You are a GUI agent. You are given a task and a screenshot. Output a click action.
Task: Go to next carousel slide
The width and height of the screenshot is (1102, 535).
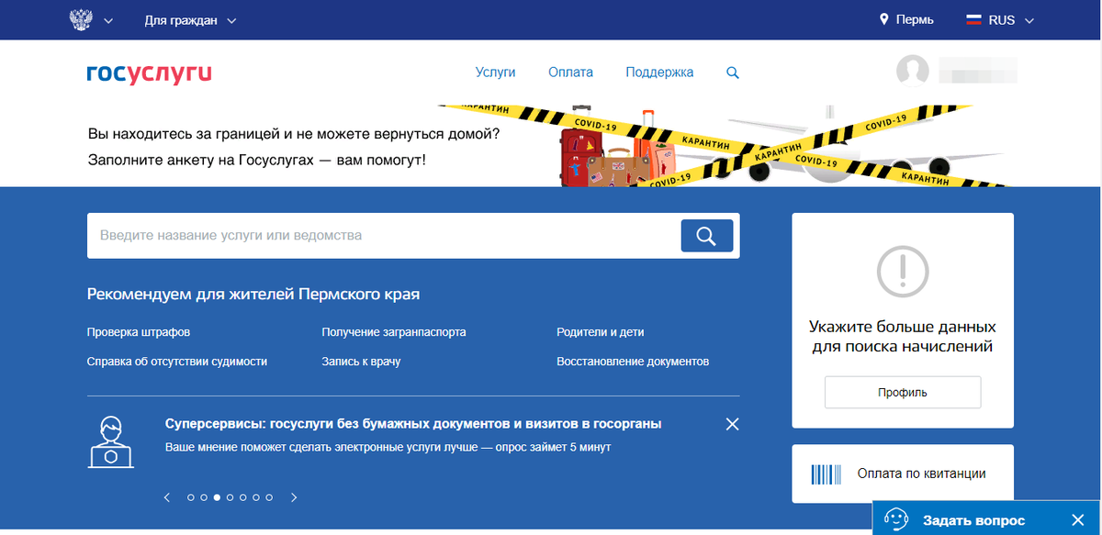(x=294, y=497)
